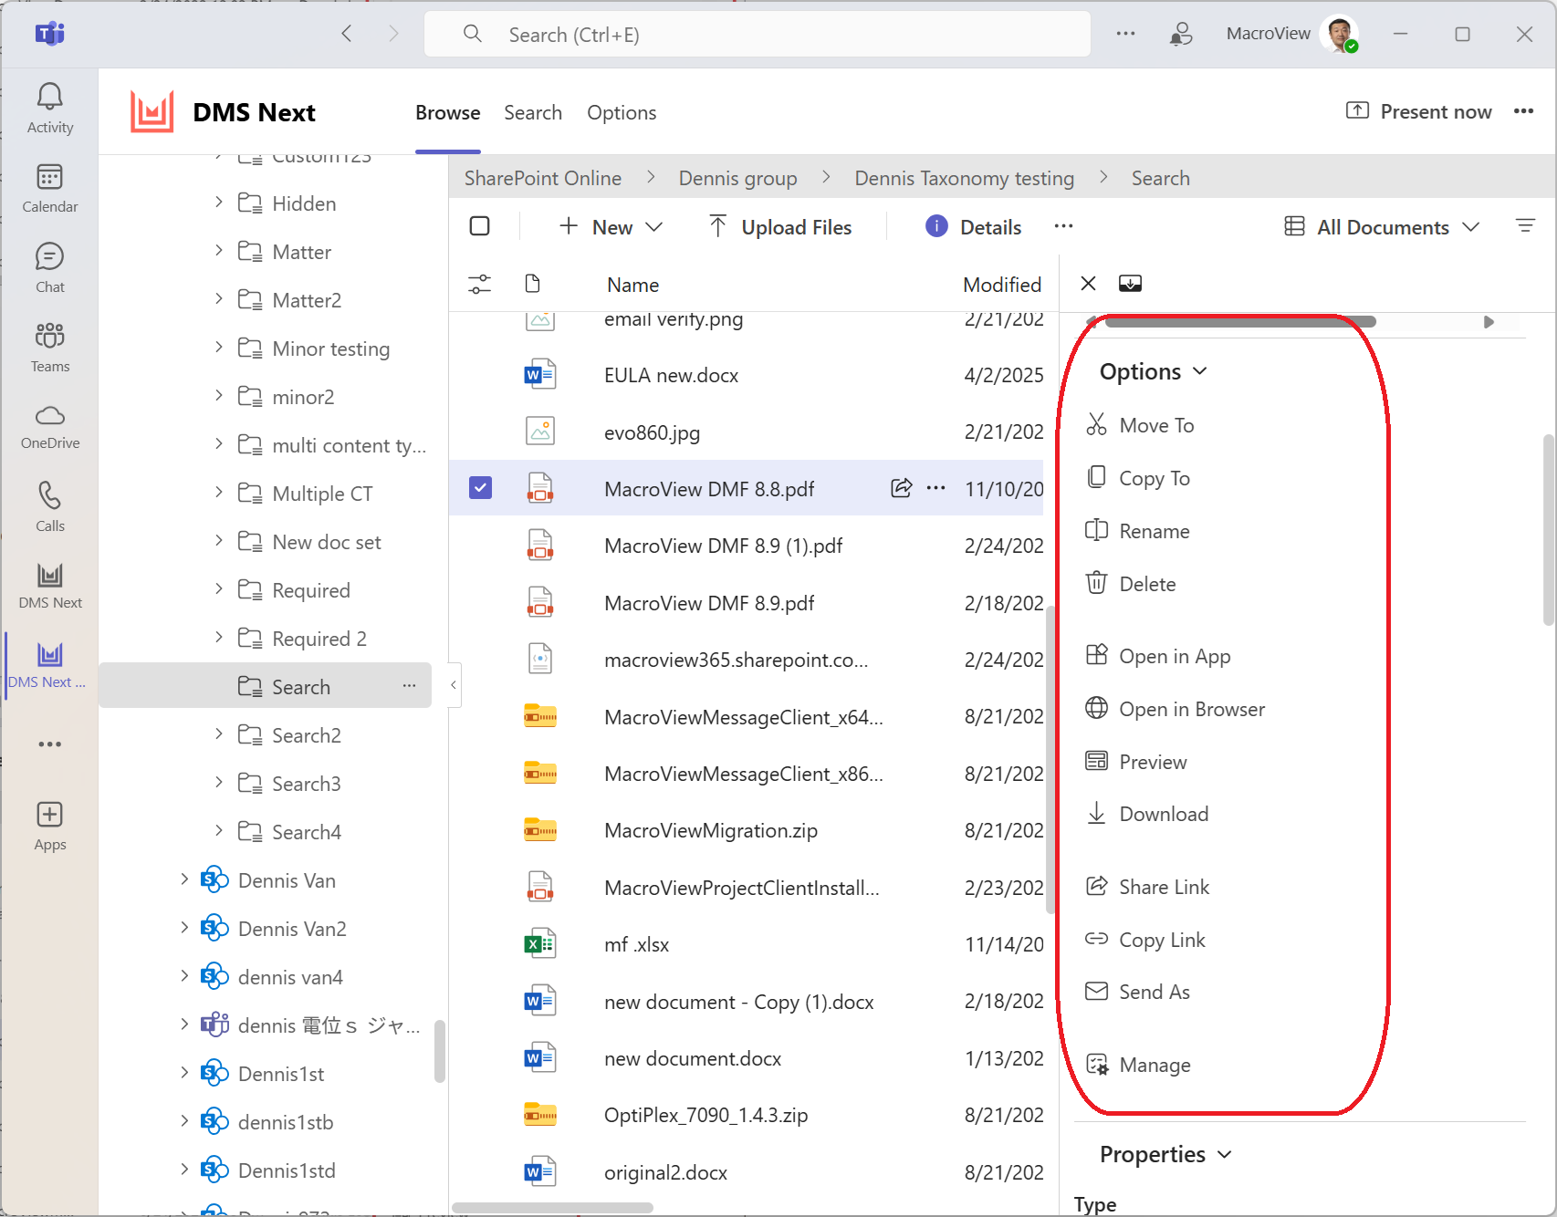
Task: Select the mf .xlsx file row
Action: pyautogui.click(x=747, y=944)
